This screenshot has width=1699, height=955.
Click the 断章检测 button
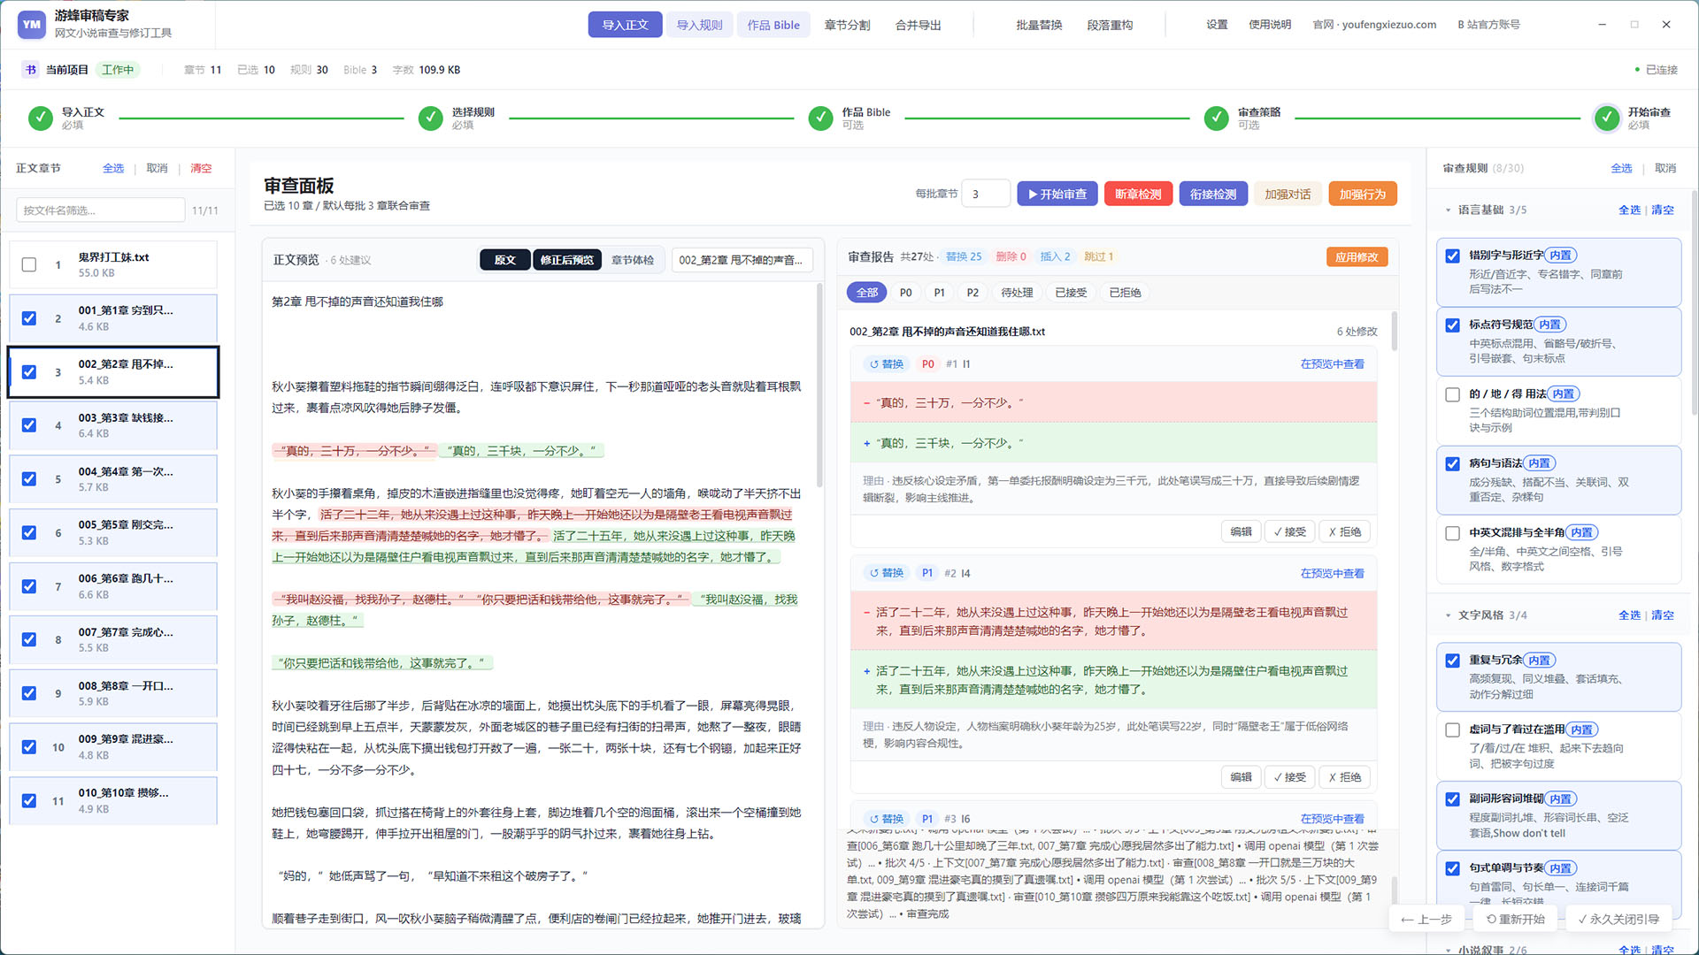[x=1138, y=194]
